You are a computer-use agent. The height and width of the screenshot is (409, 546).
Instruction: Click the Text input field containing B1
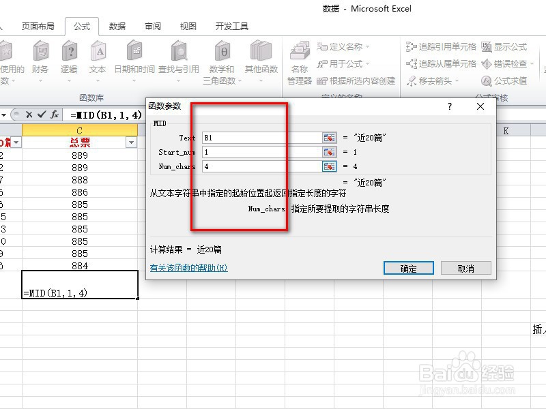click(262, 138)
